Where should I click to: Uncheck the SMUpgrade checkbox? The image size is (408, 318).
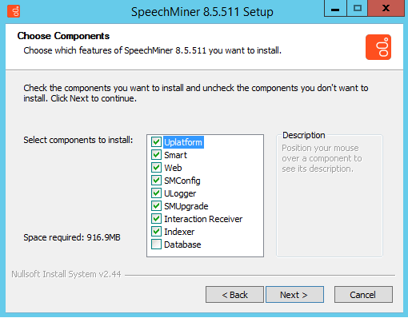click(x=156, y=206)
